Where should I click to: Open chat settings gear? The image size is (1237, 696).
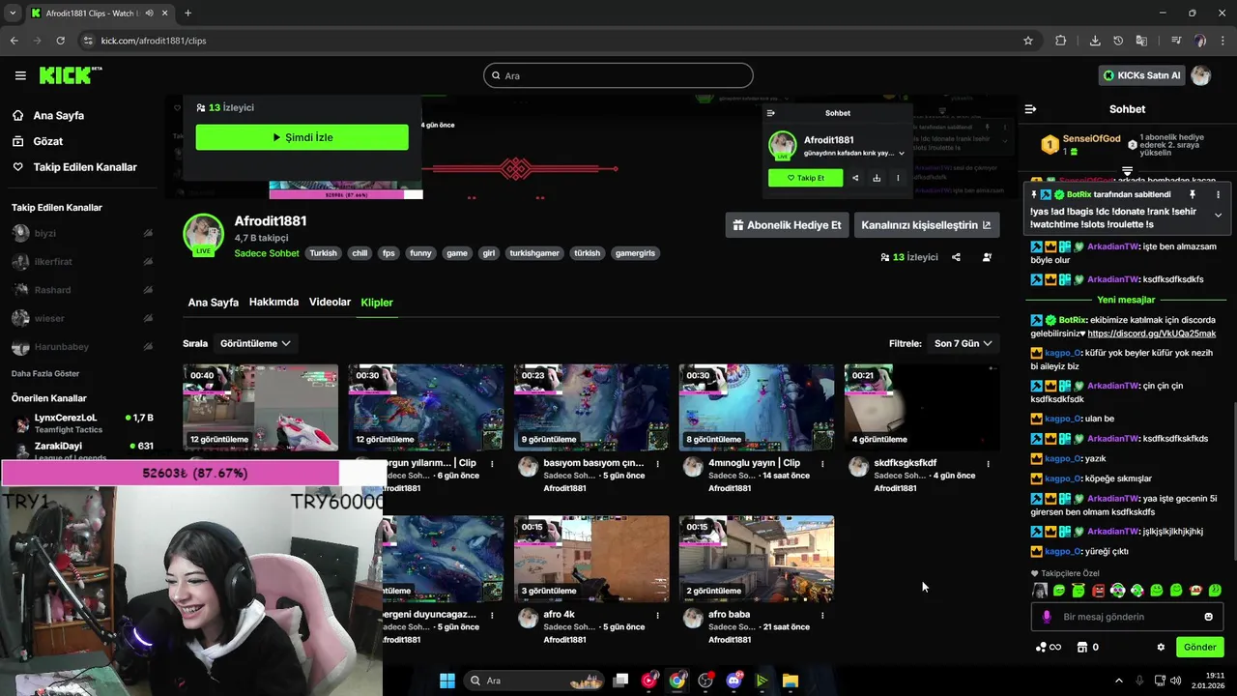click(x=1161, y=647)
